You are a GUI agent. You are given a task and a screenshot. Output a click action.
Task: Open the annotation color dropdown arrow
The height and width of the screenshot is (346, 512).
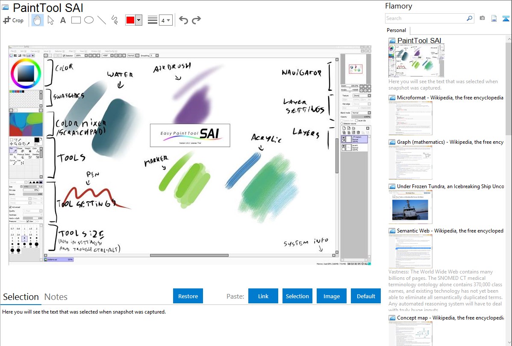pyautogui.click(x=139, y=20)
